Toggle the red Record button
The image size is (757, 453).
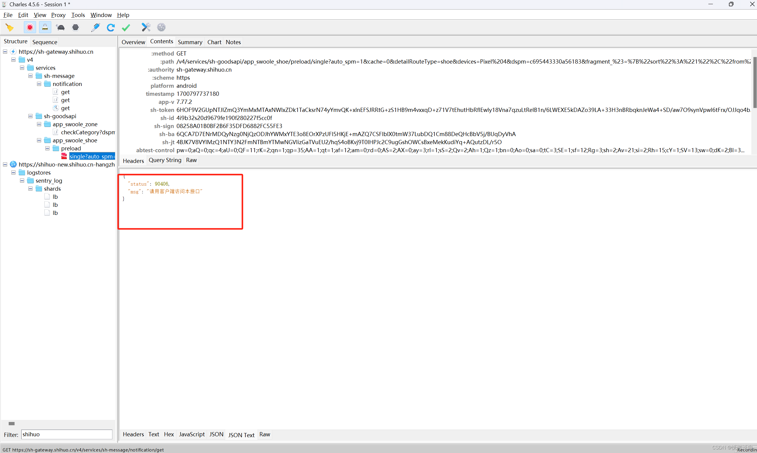(x=30, y=27)
